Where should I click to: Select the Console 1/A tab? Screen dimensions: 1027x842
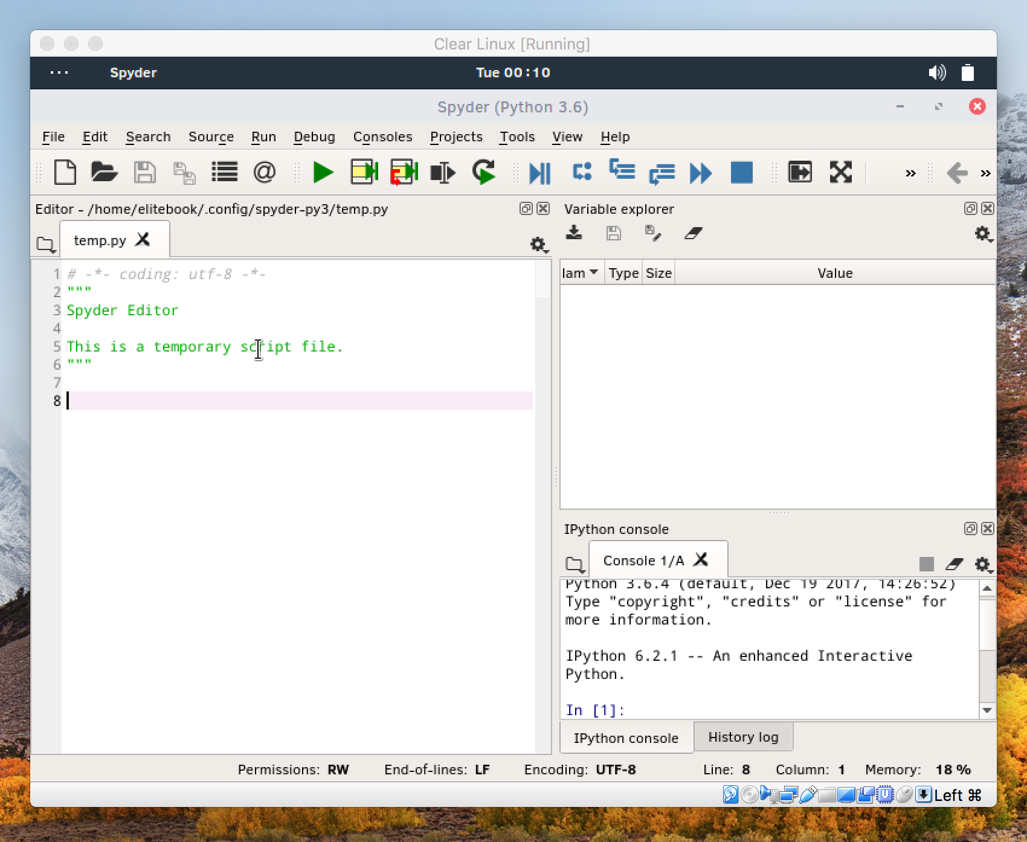click(643, 561)
